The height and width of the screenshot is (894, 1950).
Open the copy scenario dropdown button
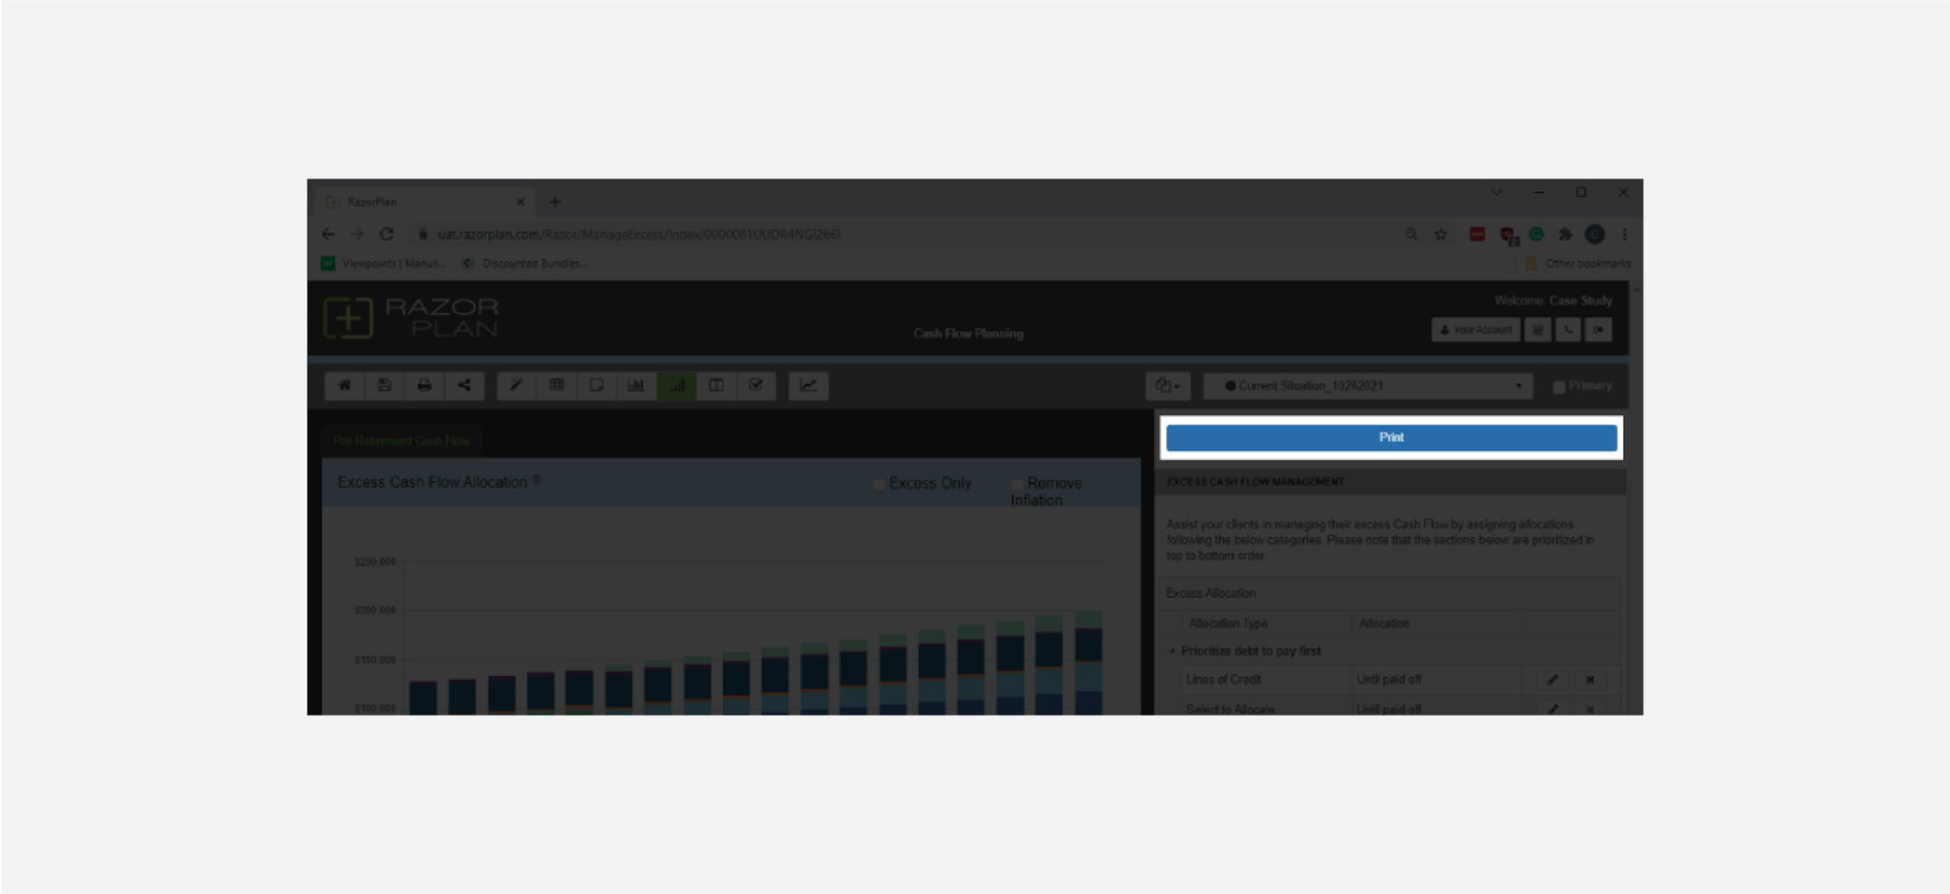coord(1167,387)
